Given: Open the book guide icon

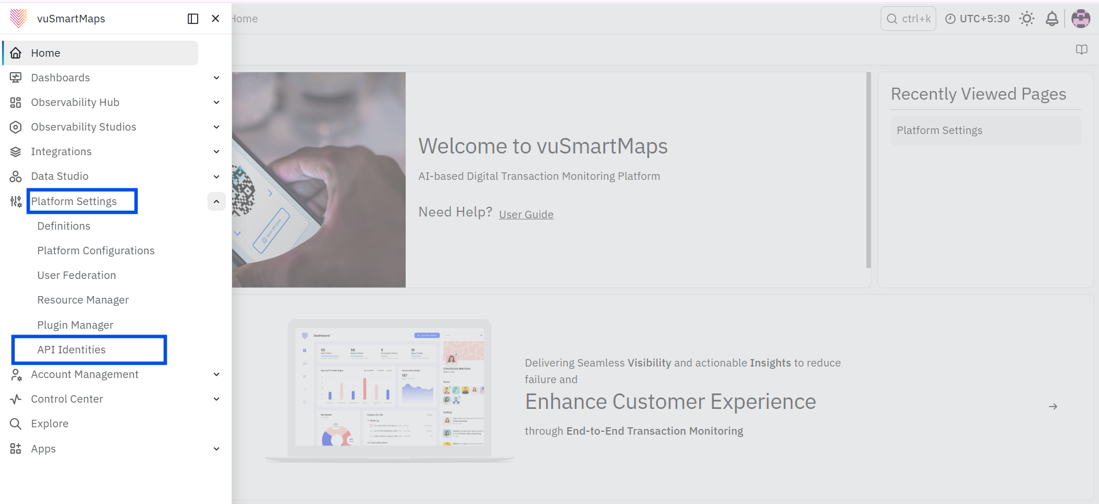Looking at the screenshot, I should tap(1081, 50).
